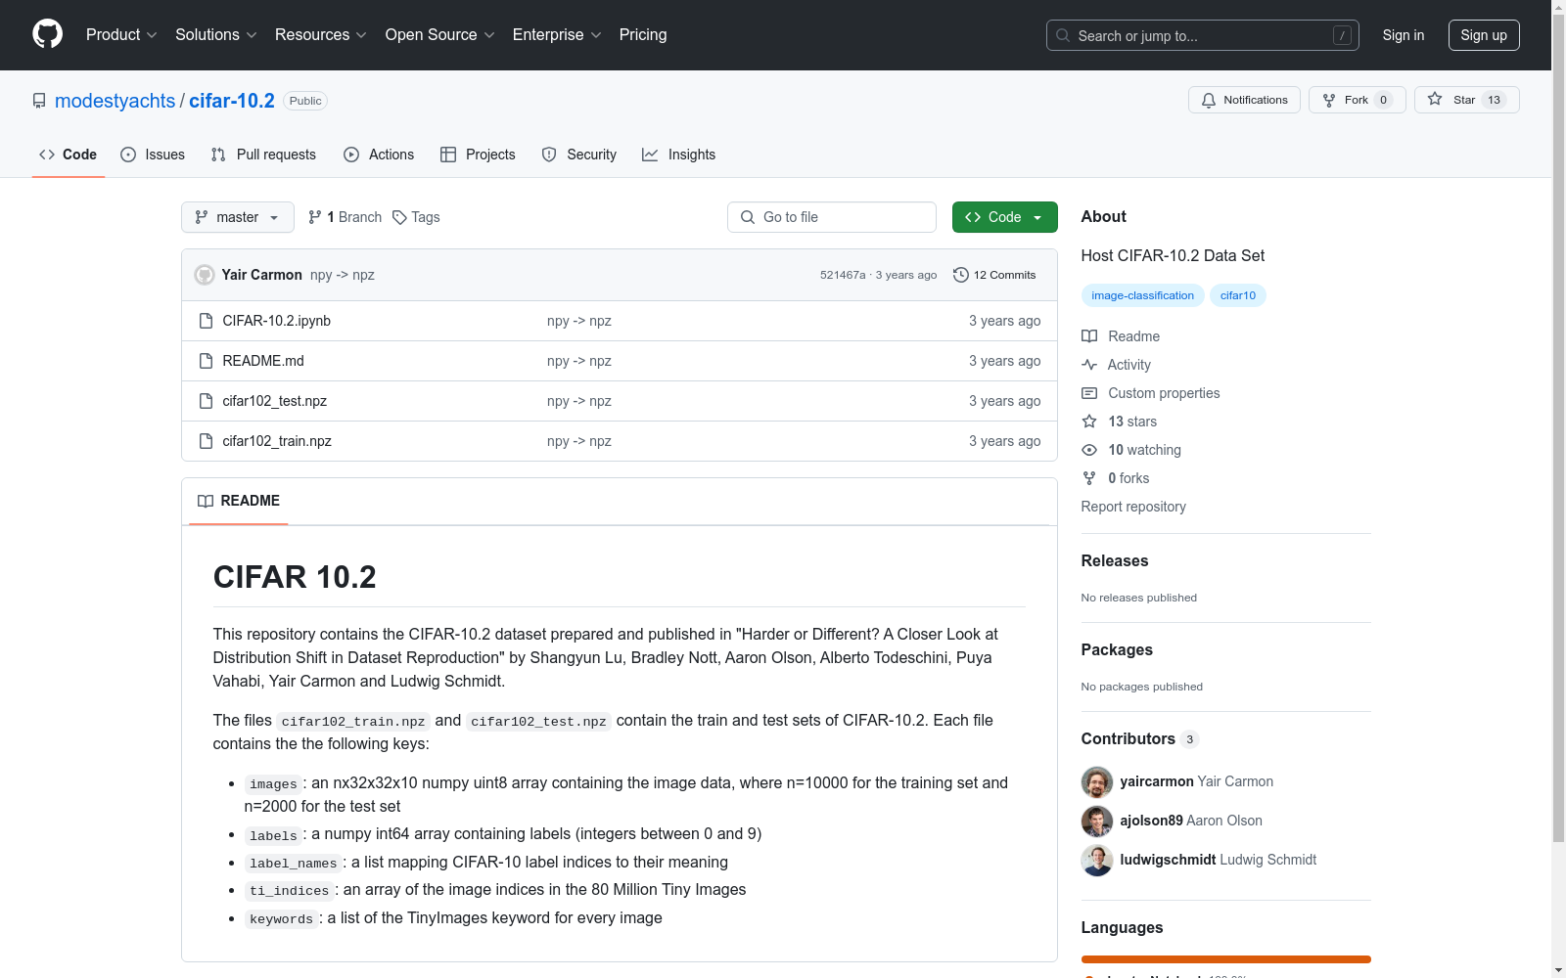Open the modestyachts owner link
Viewport: 1566px width, 978px height.
115,101
